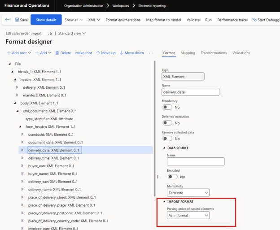
Task: Click Performance trace
Action: pyautogui.click(x=232, y=20)
